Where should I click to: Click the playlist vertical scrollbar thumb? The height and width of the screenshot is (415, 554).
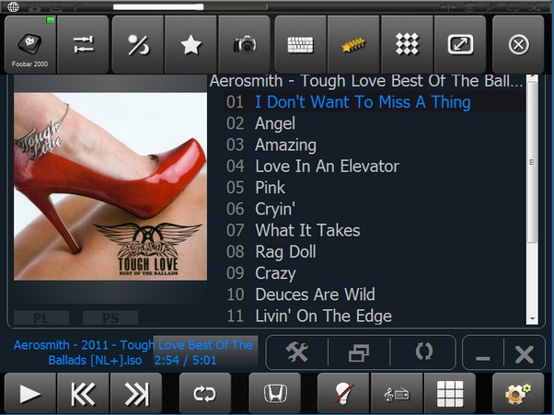click(x=532, y=162)
